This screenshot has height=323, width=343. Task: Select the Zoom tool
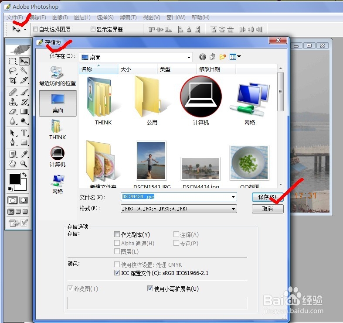(x=24, y=164)
